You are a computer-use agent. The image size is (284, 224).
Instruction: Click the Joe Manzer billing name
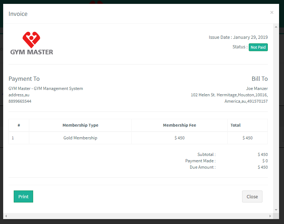[257, 88]
